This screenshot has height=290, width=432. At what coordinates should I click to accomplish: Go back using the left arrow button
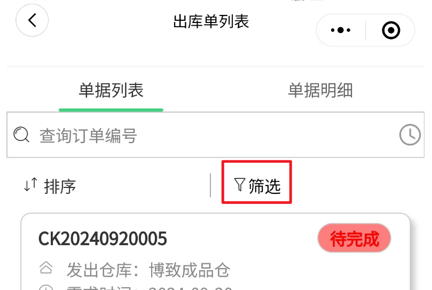32,20
